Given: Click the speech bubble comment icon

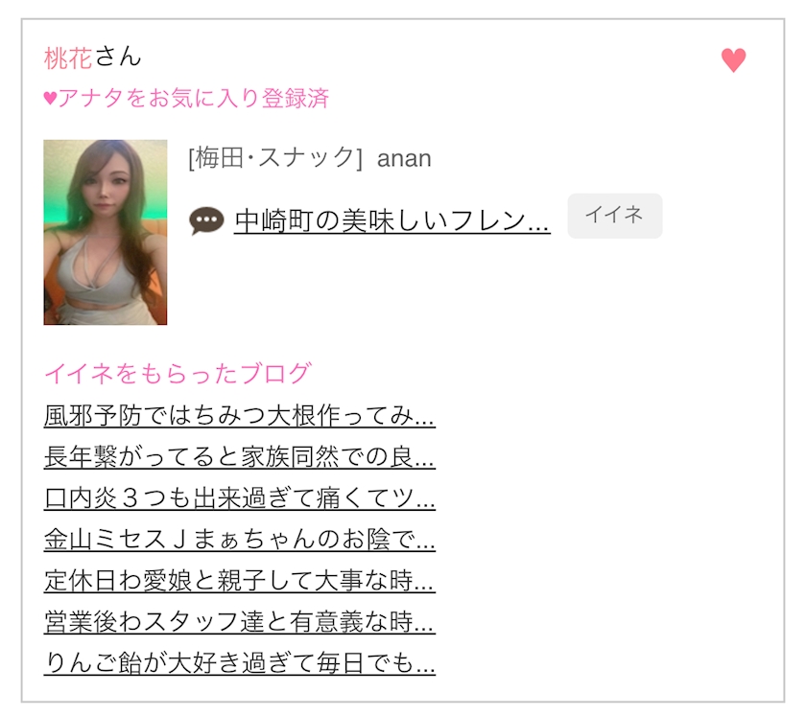Looking at the screenshot, I should click(206, 220).
